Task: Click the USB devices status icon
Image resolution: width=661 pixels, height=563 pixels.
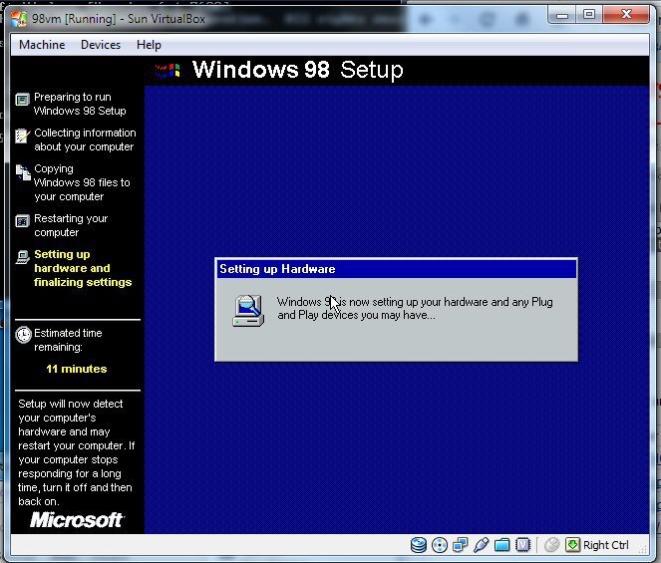Action: click(x=481, y=545)
